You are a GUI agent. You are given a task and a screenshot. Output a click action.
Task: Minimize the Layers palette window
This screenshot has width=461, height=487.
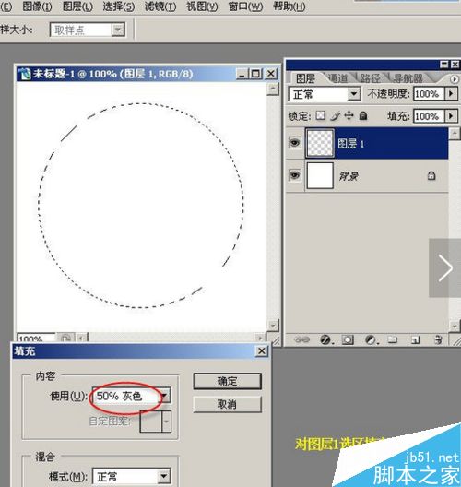(444, 65)
